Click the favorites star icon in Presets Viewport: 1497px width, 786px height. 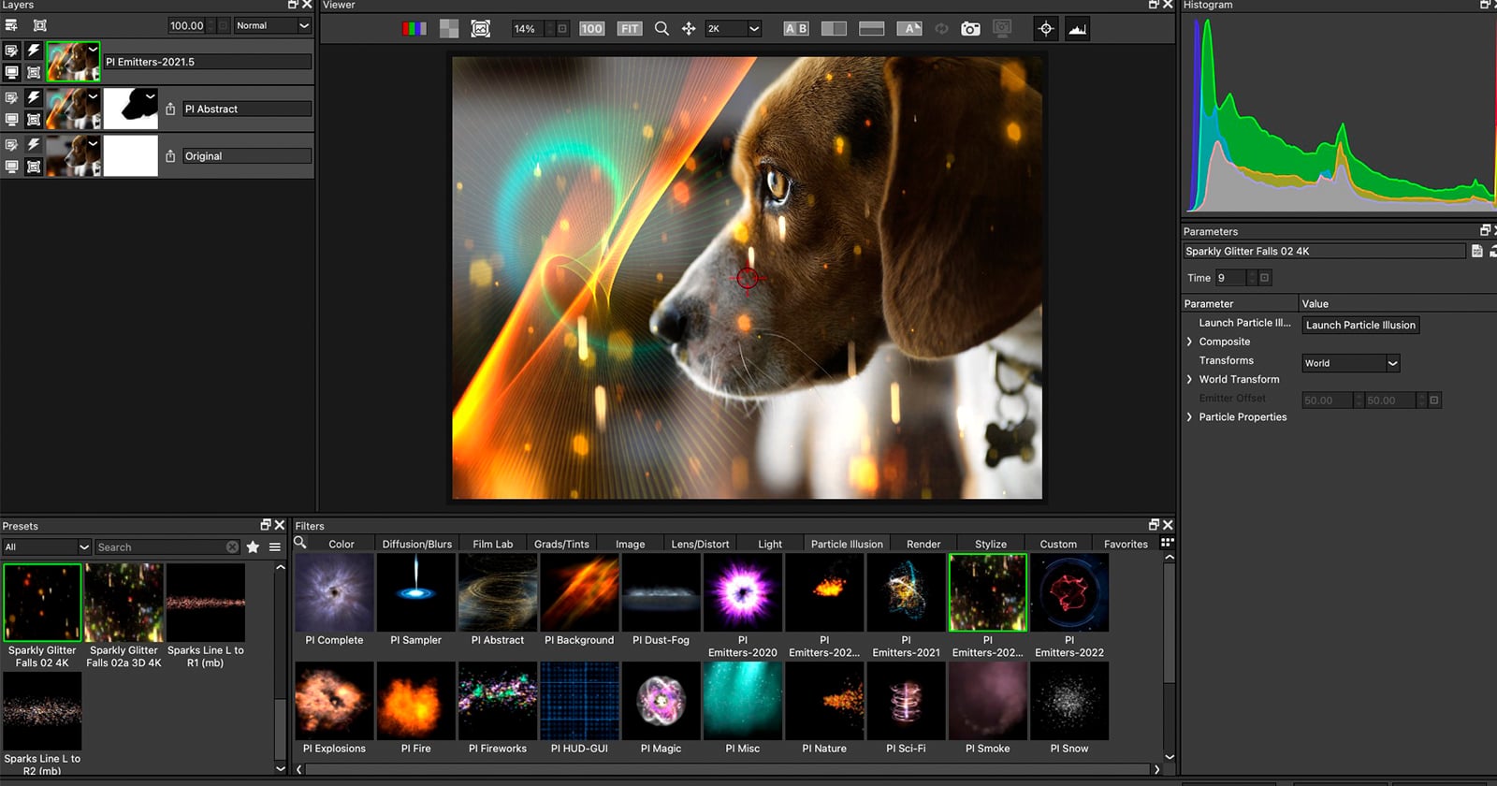[x=253, y=547]
